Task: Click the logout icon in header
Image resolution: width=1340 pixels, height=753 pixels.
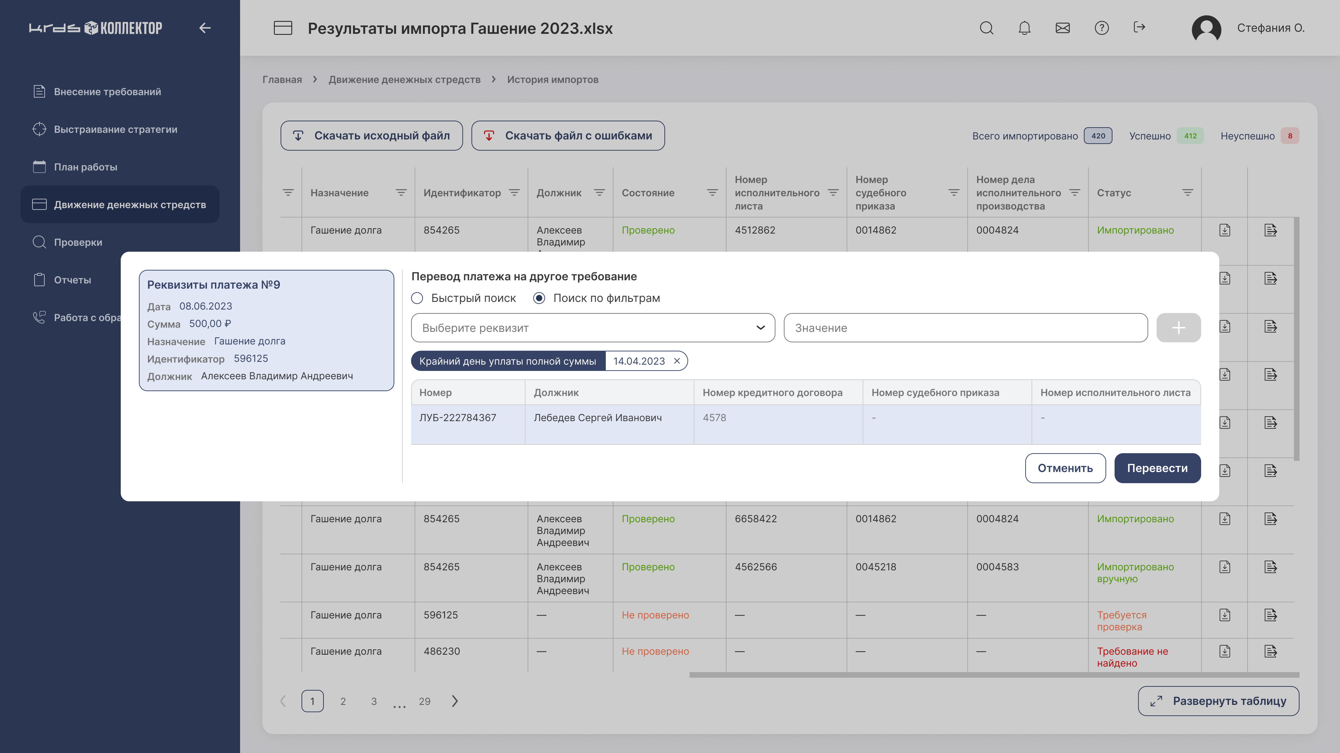Action: pos(1139,27)
